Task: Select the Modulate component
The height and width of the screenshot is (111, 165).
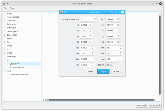Action: 11,21
